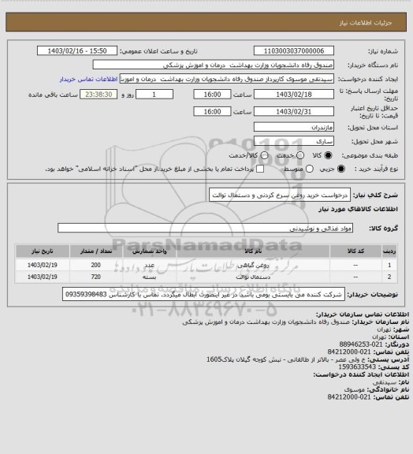Screen dimensions: 413x454
Task: Select the خدمت radio button
Action: pyautogui.click(x=300, y=155)
